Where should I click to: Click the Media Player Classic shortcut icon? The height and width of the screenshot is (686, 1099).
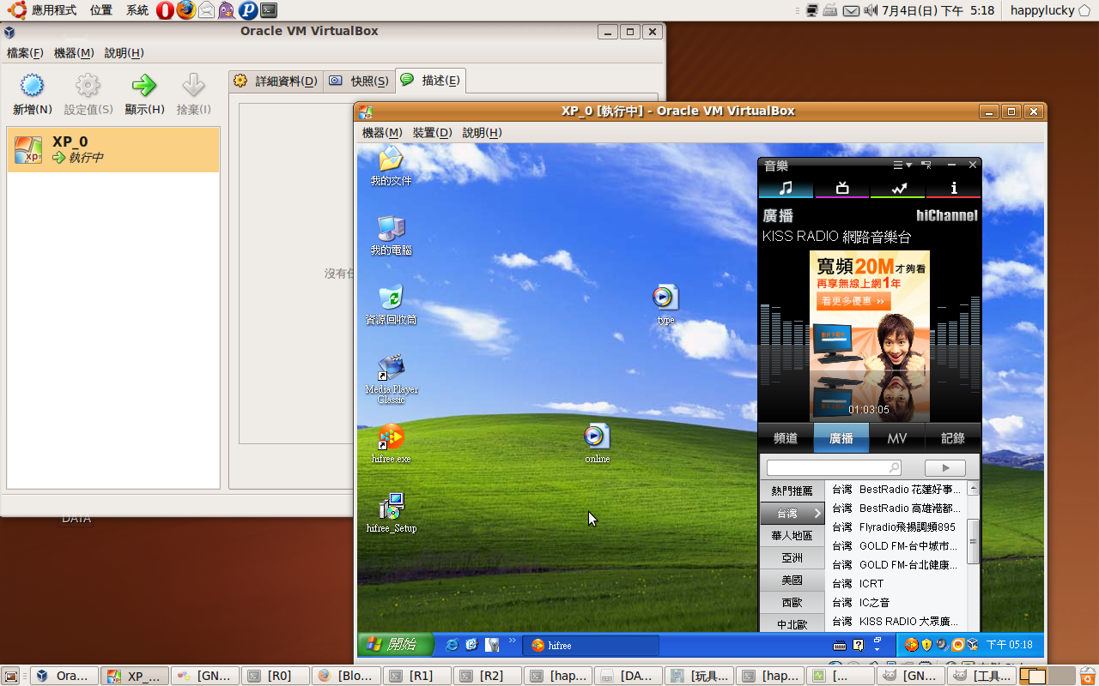pos(391,368)
